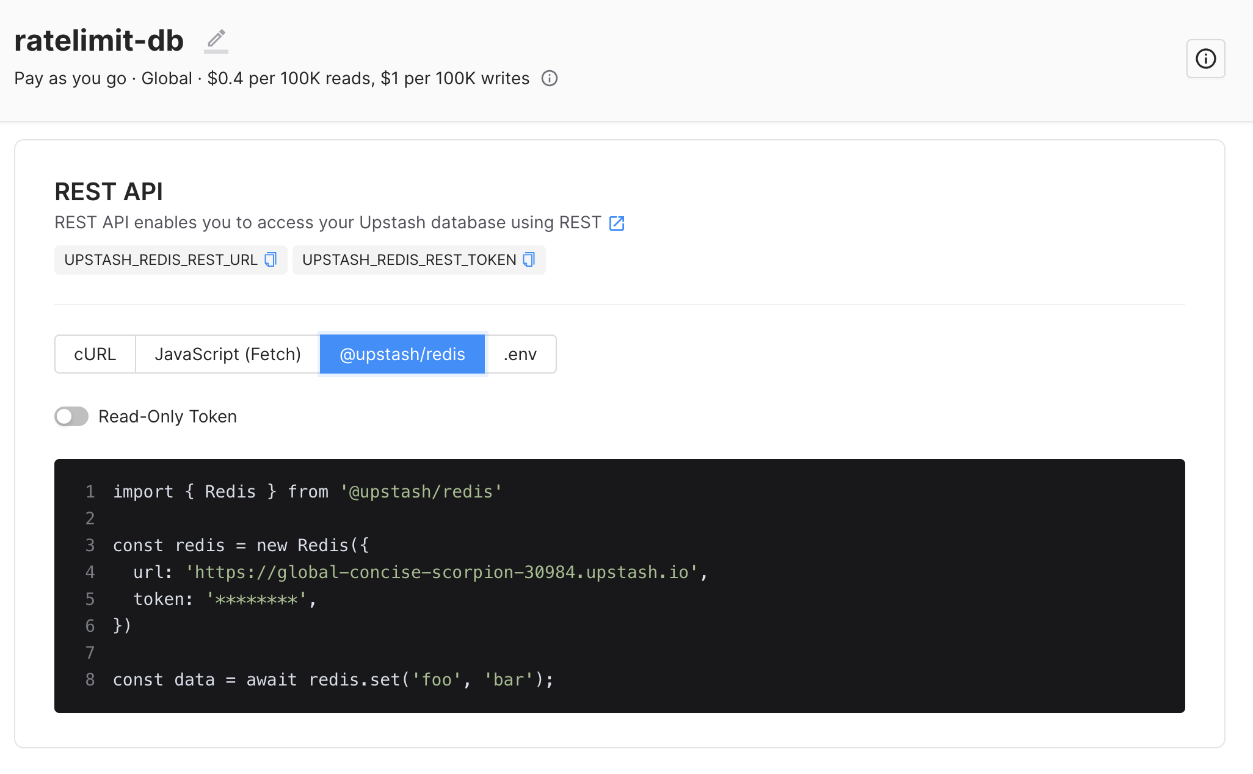Switch to the cURL tab
Viewport: 1253px width, 774px height.
(95, 354)
